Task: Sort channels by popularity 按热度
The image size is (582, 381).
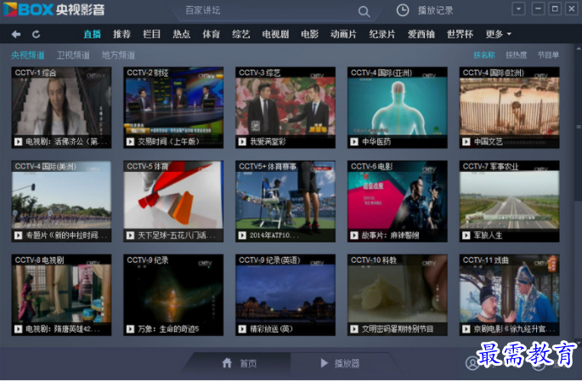Action: pyautogui.click(x=517, y=55)
